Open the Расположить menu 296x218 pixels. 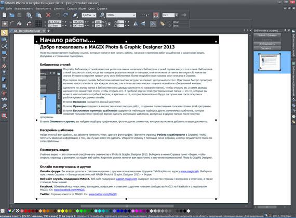click(x=43, y=9)
